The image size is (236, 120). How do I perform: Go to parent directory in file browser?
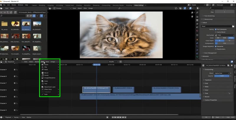click(8, 12)
